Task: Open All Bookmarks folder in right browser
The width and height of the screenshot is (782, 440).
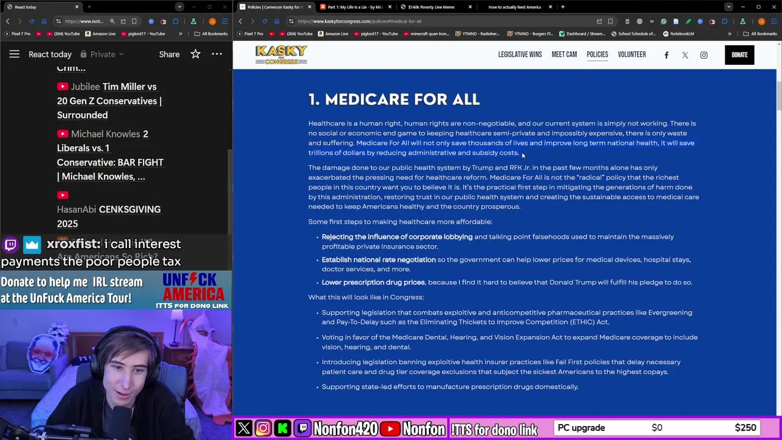Action: 760,34
